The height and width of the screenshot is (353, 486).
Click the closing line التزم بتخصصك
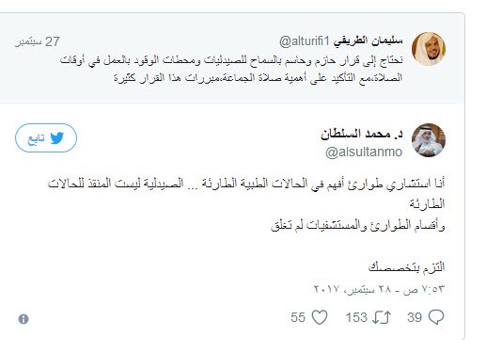tap(407, 267)
